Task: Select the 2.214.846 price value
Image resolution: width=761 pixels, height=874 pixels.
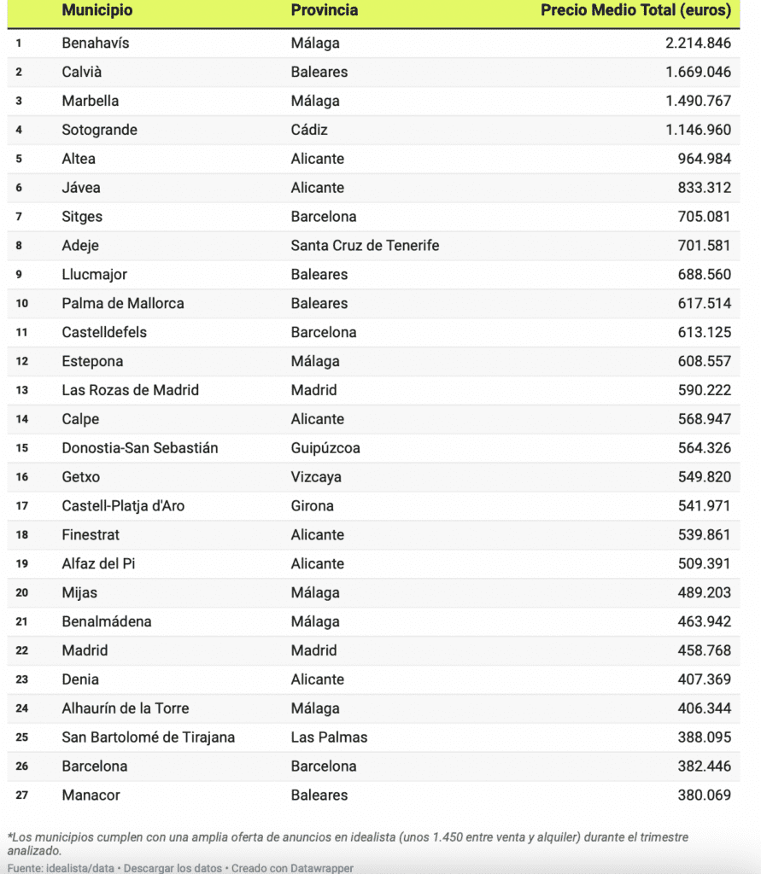Action: pyautogui.click(x=698, y=43)
